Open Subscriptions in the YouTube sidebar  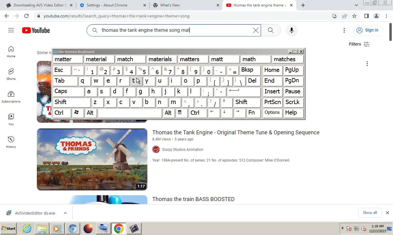[x=11, y=97]
